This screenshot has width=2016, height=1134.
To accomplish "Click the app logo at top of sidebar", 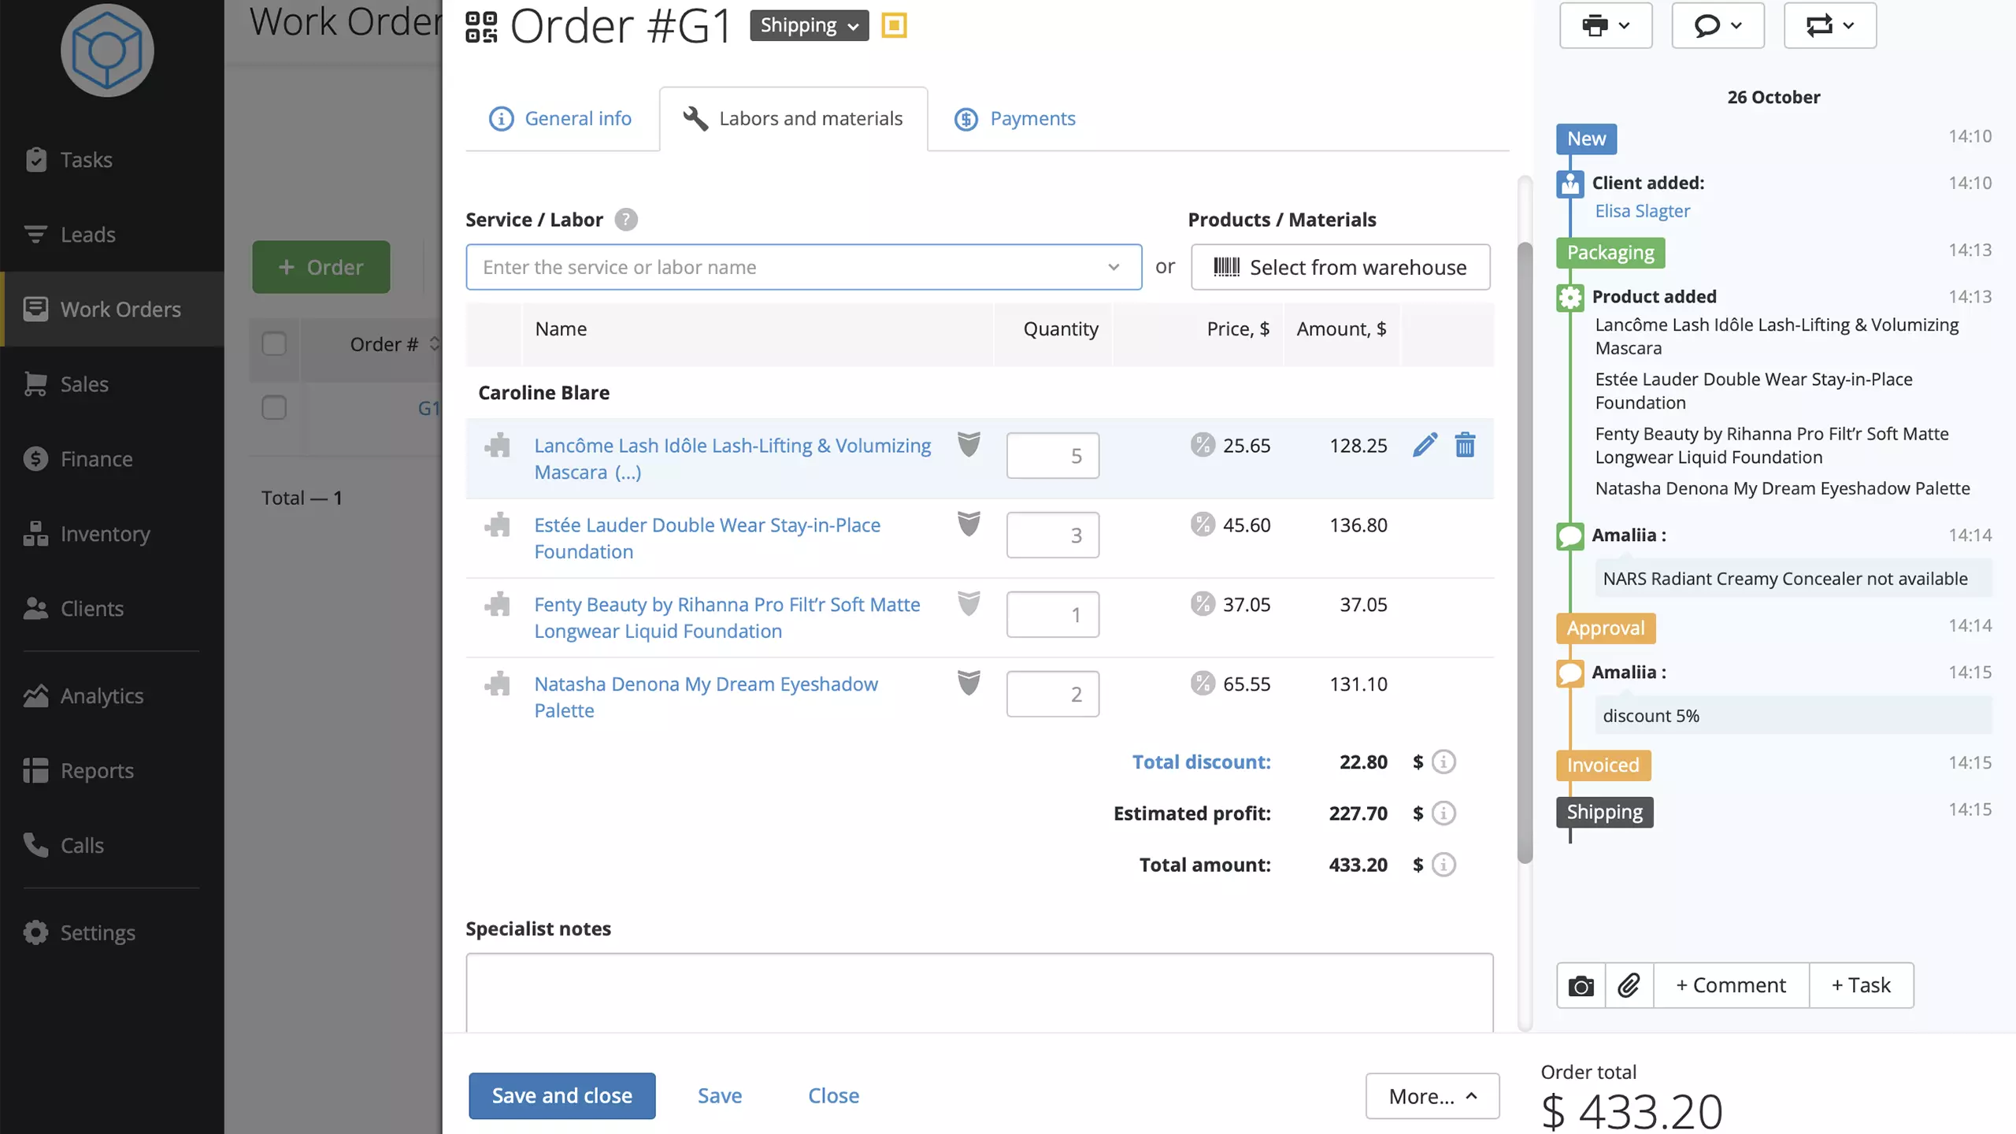I will (107, 50).
